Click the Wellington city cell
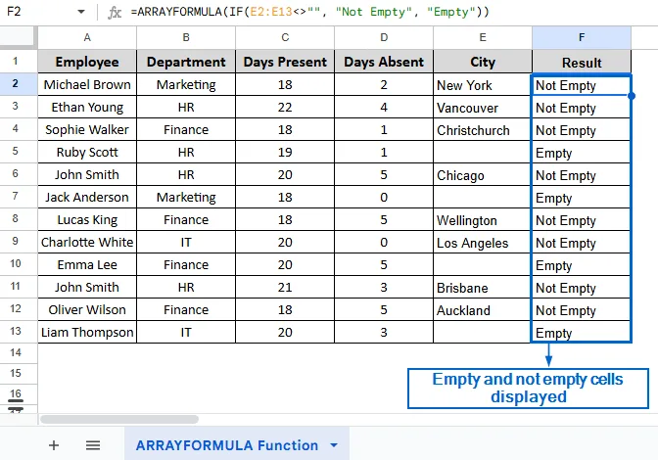Screen dimensions: 658x460 (x=483, y=220)
